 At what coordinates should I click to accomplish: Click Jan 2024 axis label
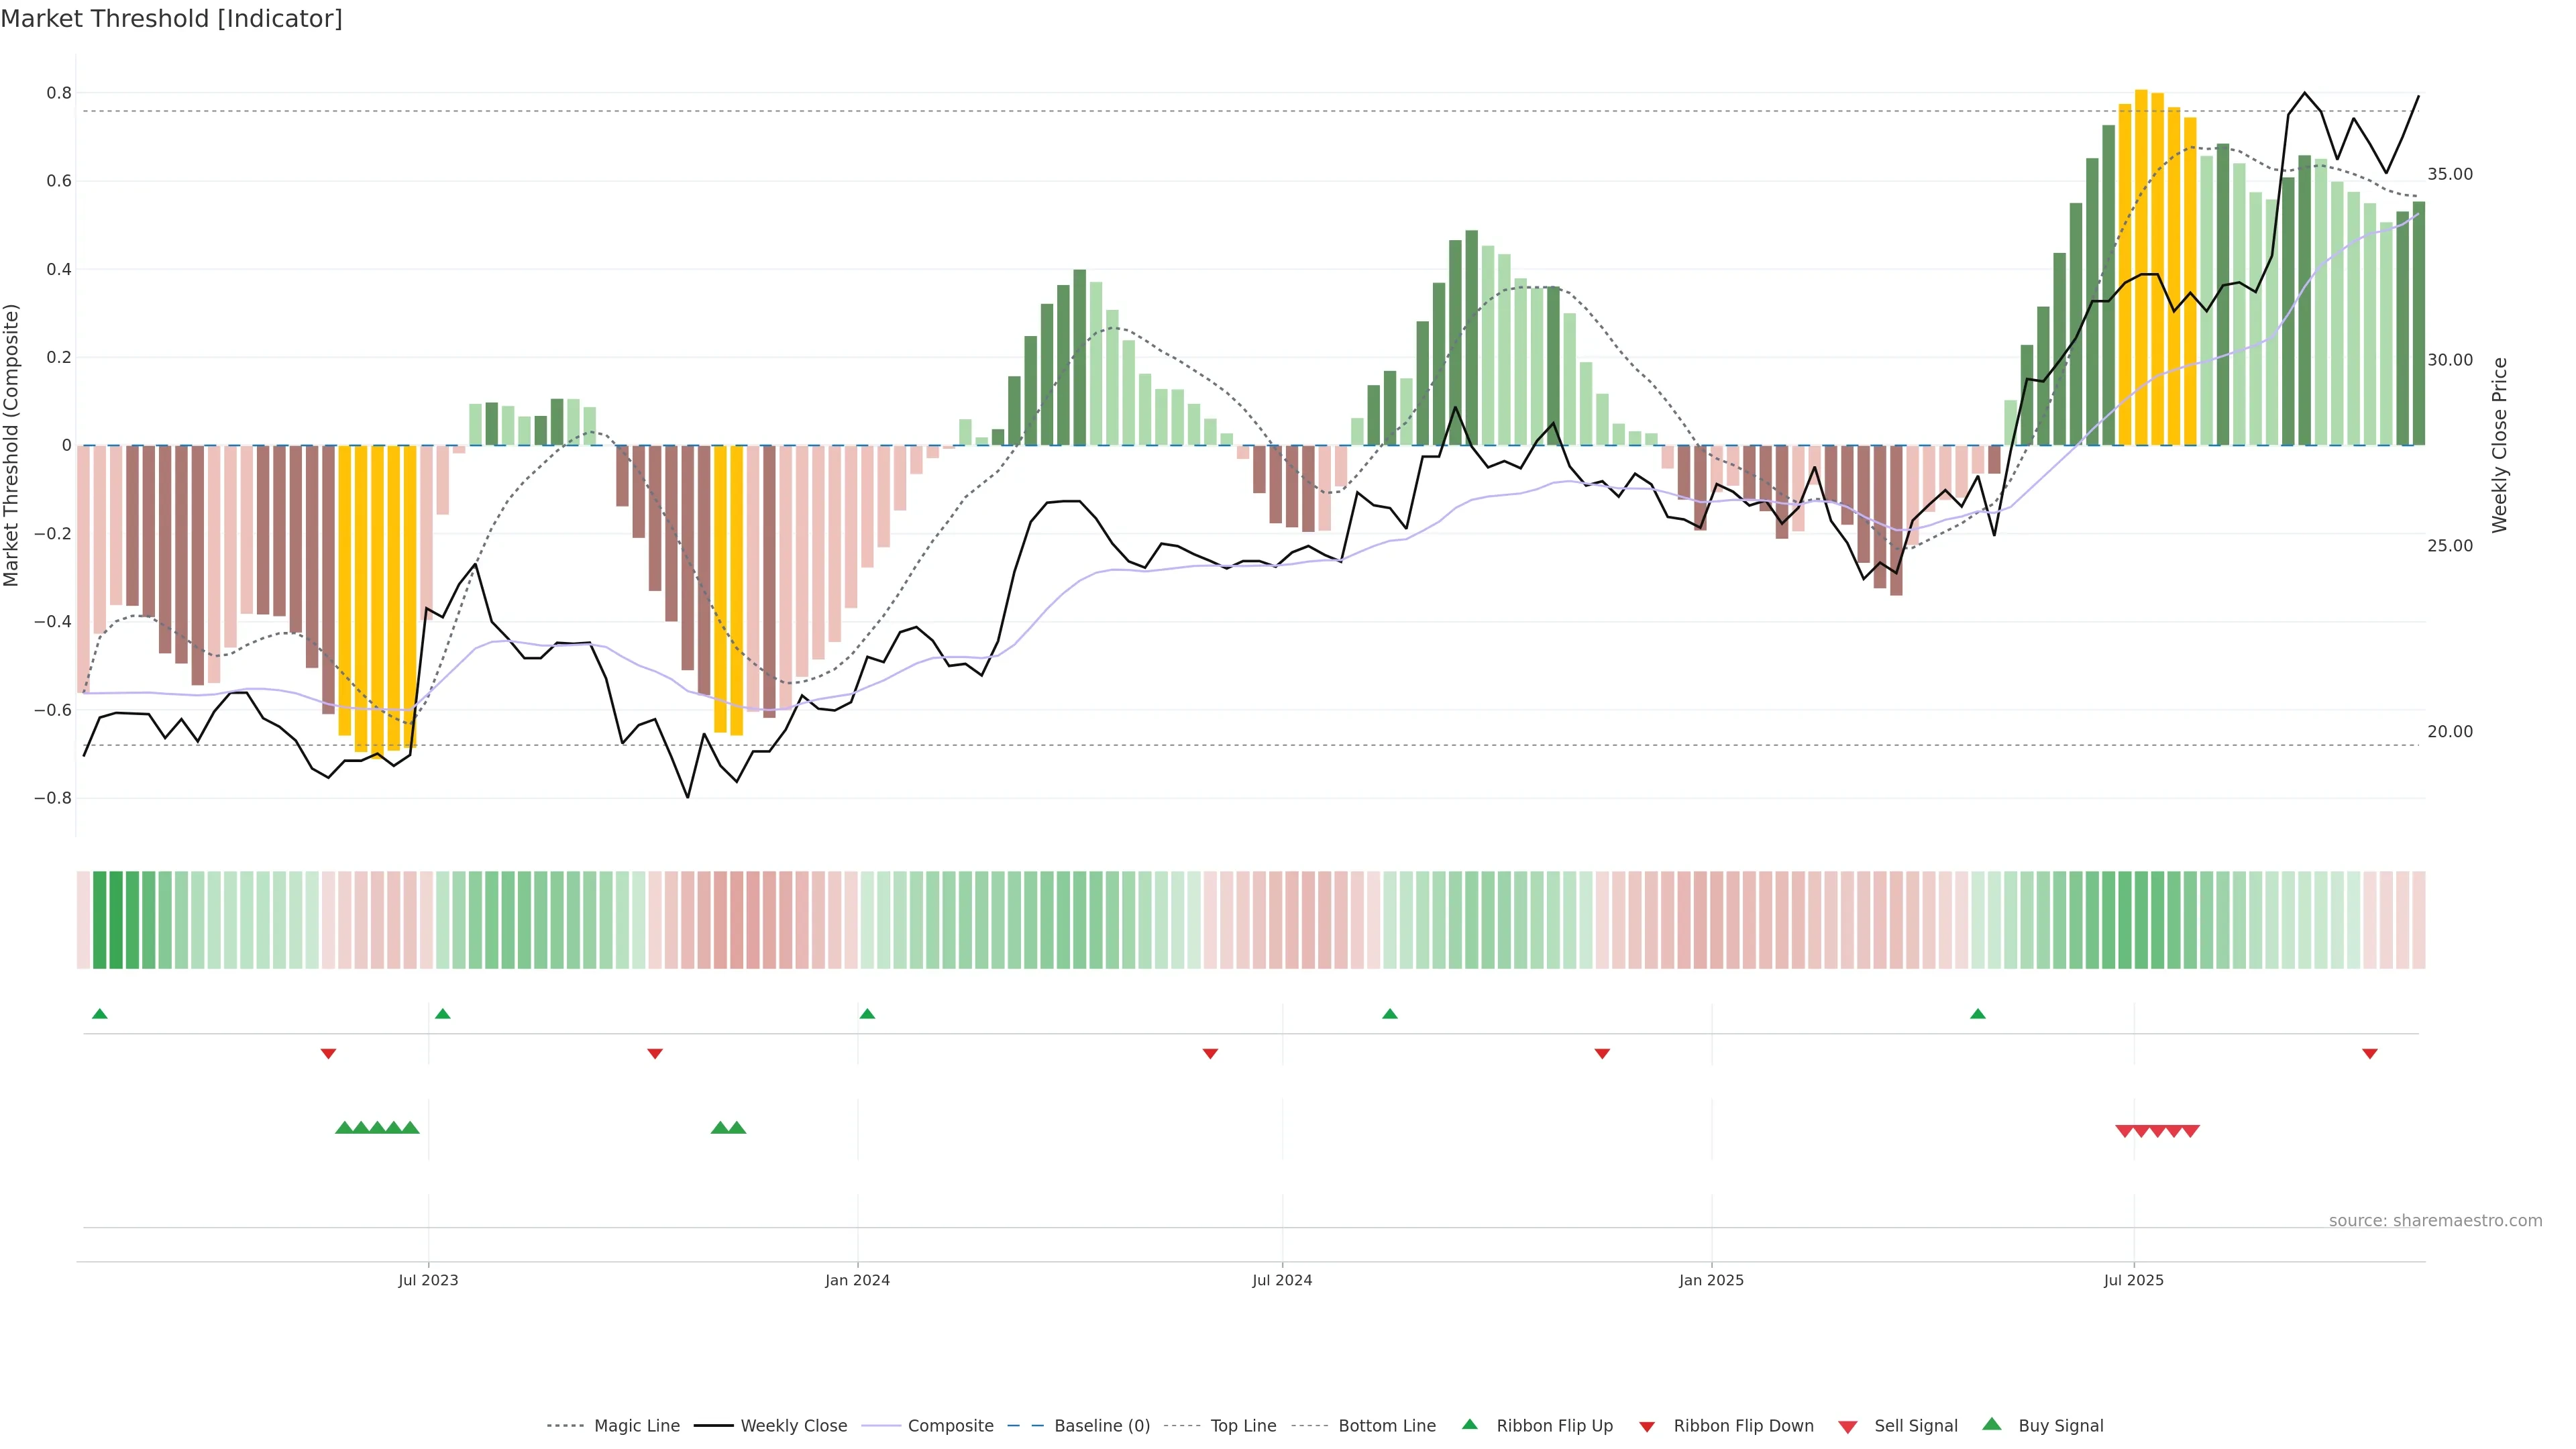click(x=857, y=1280)
